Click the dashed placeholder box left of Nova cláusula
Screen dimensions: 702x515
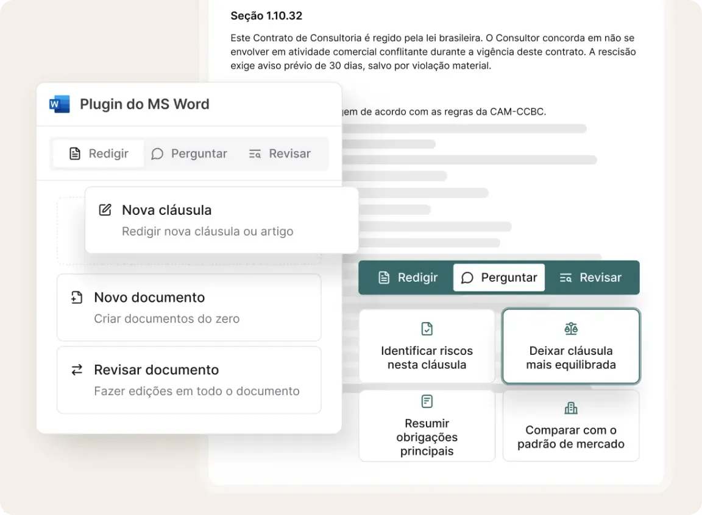point(70,231)
